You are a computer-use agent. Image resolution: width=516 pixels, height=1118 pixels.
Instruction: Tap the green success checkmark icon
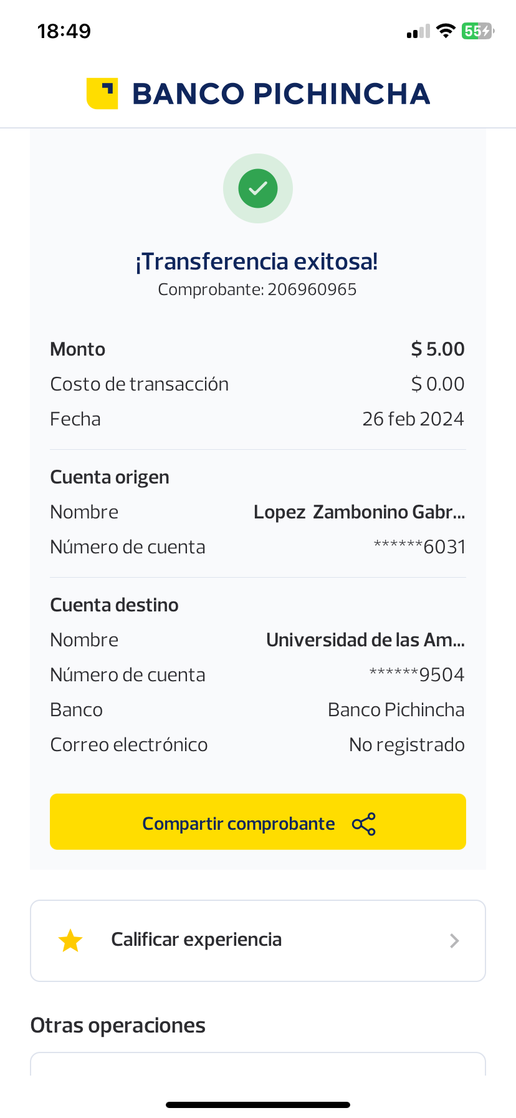(x=258, y=188)
